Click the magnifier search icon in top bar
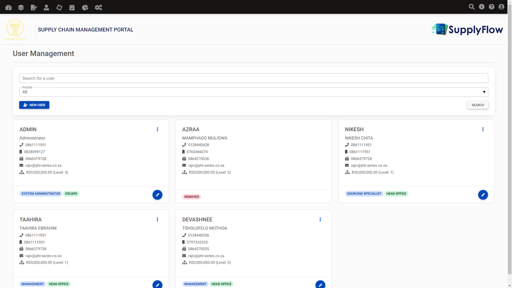Viewport: 512px width, 288px height. (472, 7)
